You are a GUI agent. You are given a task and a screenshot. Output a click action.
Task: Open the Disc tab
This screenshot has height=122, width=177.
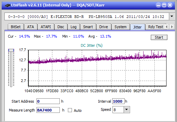coord(61,27)
